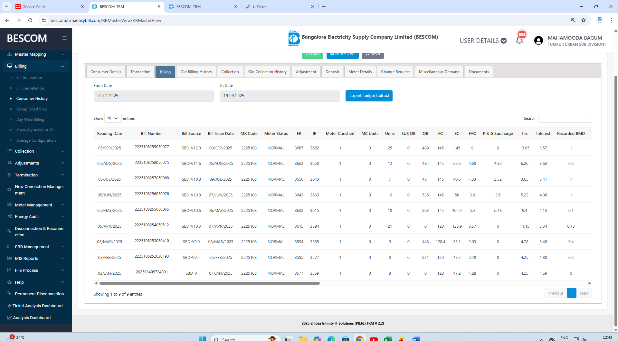Image resolution: width=618 pixels, height=341 pixels.
Task: Click the table's horizontal scrollbar
Action: pos(209,283)
